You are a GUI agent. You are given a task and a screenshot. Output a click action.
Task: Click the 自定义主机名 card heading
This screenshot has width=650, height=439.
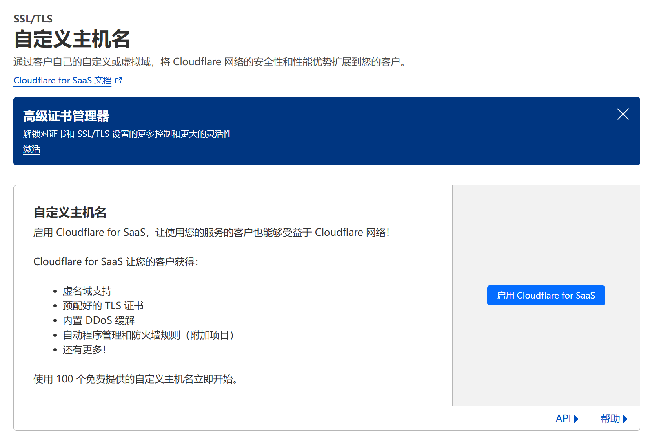[70, 213]
